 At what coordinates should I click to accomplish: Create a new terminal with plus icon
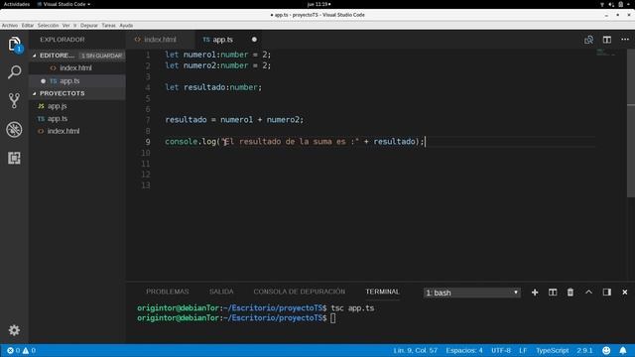(535, 293)
